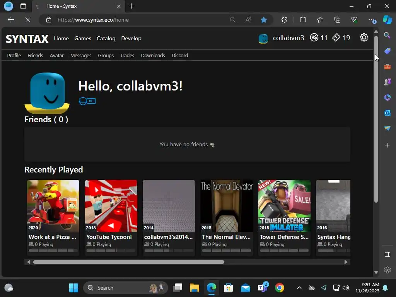Screen dimensions: 396x297
Task: Open a new browser tab
Action: (131, 6)
